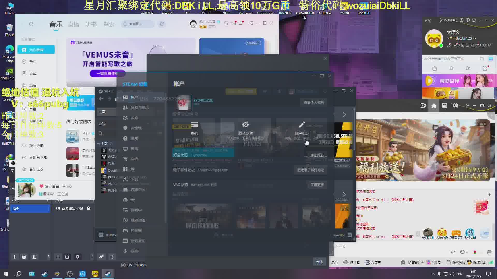Viewport: 497px width, 279px height.
Task: Open the gift box icon in YY chat
Action: click(x=489, y=252)
